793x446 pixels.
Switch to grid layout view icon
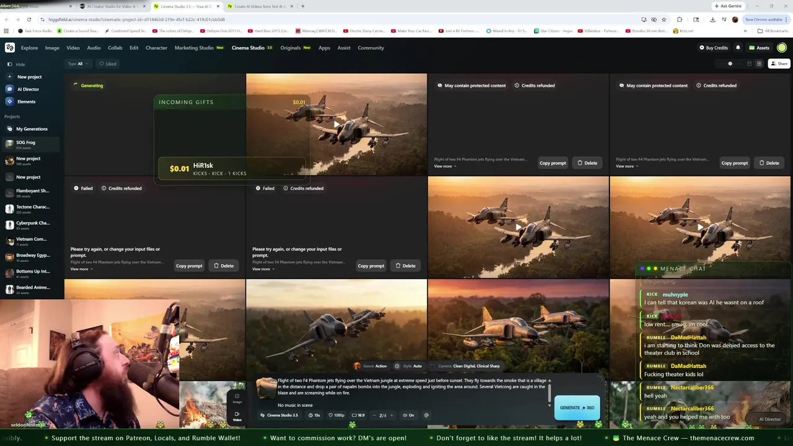(759, 64)
